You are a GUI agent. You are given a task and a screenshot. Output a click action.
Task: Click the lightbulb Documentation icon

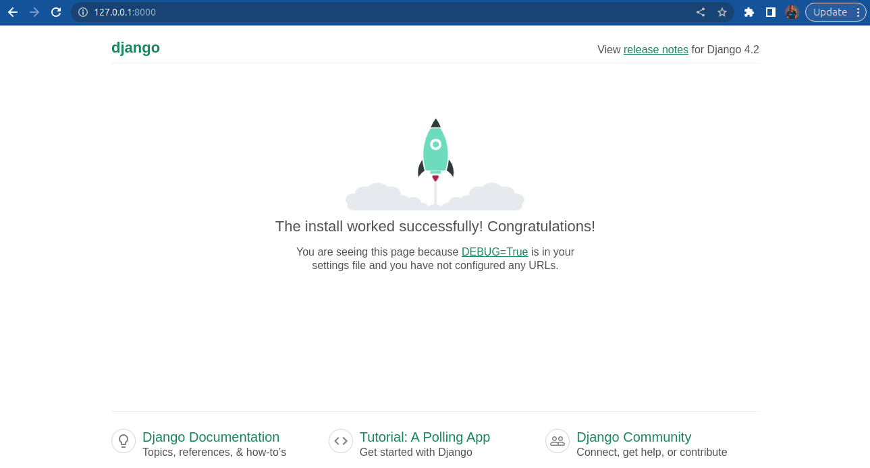124,441
